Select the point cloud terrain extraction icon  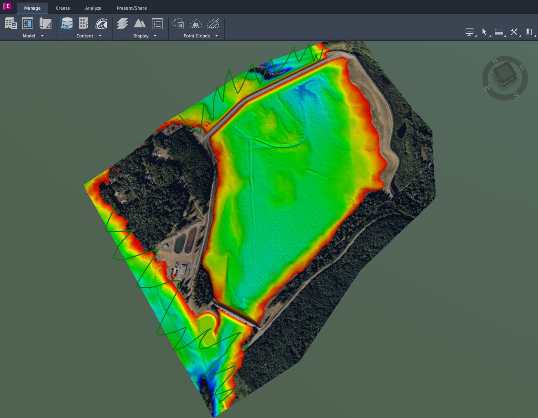point(196,23)
